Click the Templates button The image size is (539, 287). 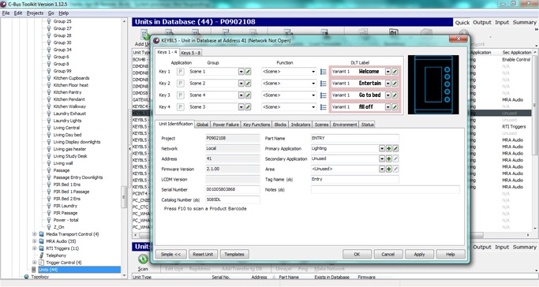click(234, 255)
